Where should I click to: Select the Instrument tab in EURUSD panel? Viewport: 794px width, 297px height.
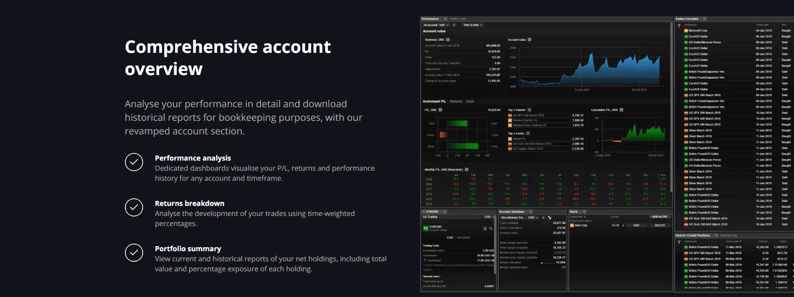point(464,238)
